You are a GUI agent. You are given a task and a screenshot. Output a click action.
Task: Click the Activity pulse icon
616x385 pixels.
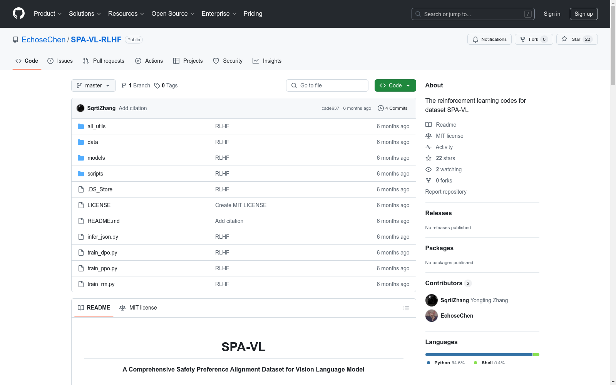click(429, 147)
